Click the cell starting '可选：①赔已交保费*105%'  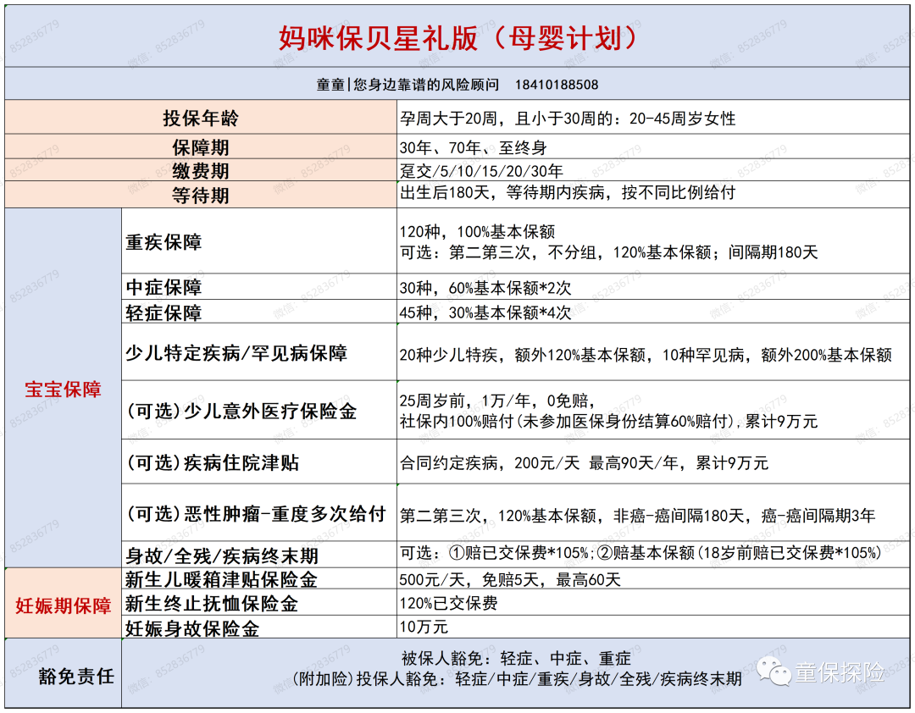click(x=653, y=555)
